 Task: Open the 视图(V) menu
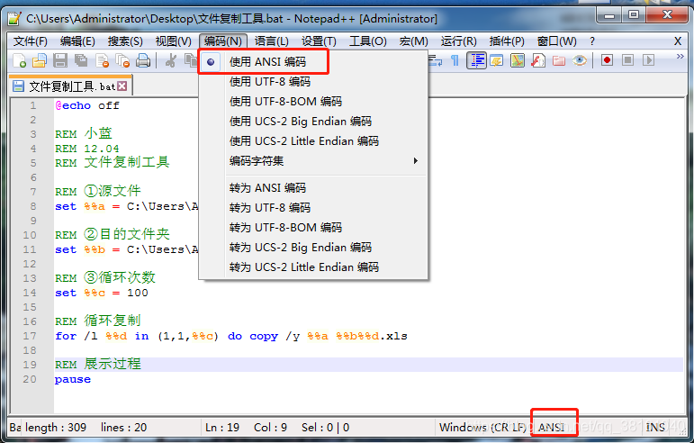pyautogui.click(x=173, y=41)
